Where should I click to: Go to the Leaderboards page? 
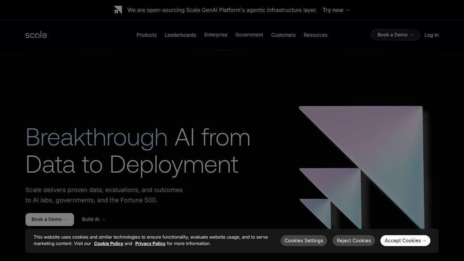[180, 35]
